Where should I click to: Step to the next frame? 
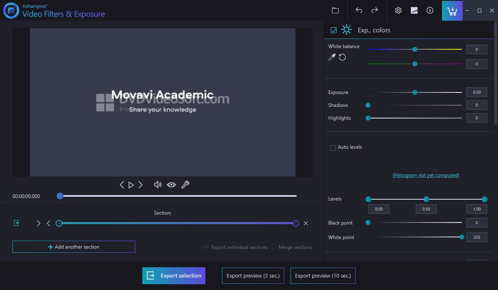click(x=141, y=185)
